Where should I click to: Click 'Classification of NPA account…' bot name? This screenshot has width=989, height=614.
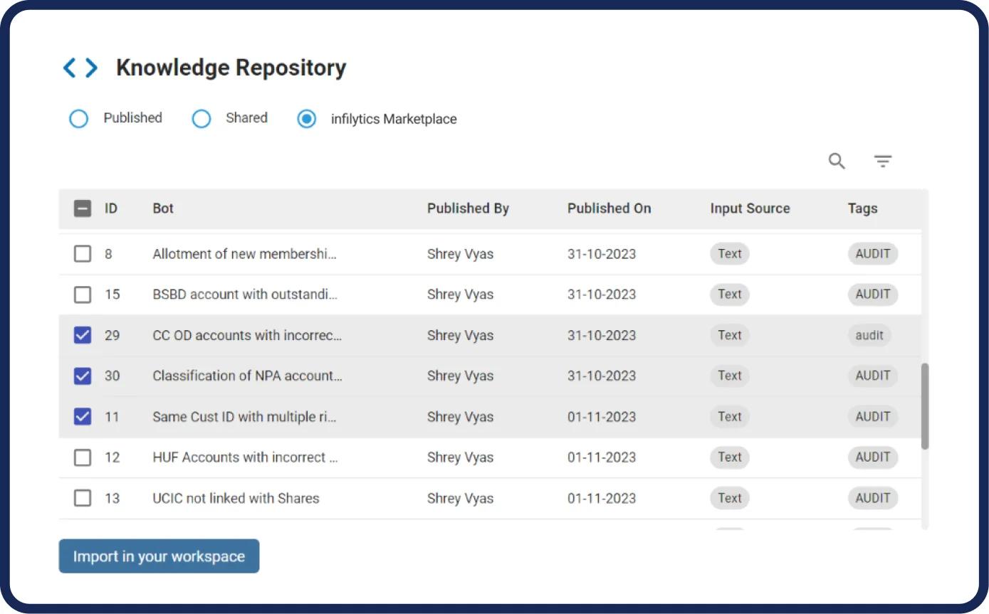(247, 376)
